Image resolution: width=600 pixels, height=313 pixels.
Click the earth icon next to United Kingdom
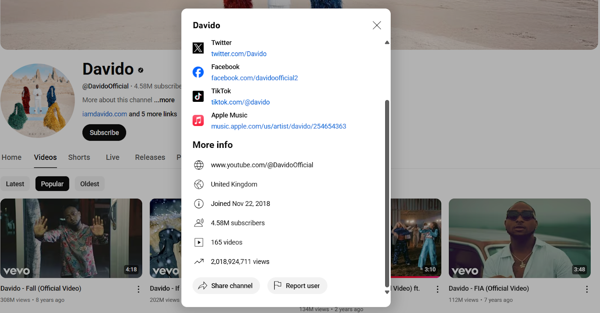point(199,184)
